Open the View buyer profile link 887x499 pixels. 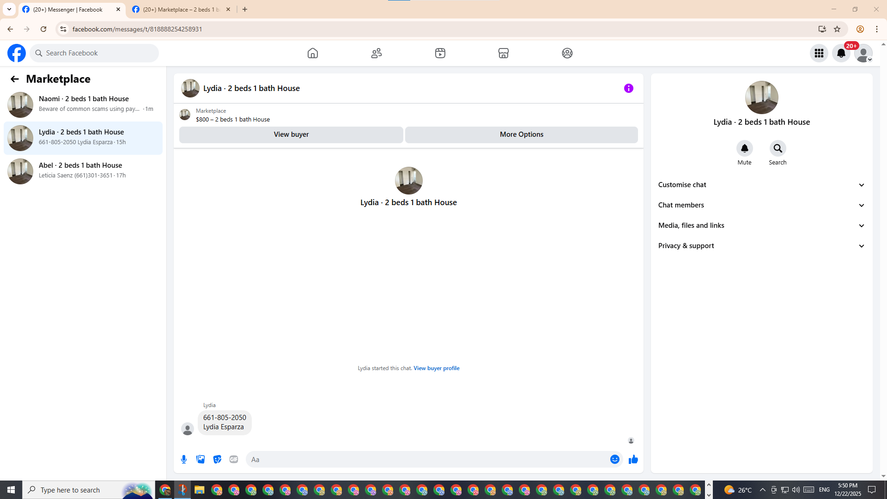(x=436, y=368)
